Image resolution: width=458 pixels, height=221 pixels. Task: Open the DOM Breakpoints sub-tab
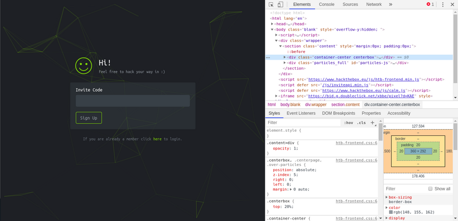pyautogui.click(x=338, y=113)
